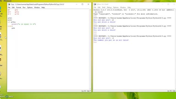Click the 'if a==b:' line

point(12,22)
